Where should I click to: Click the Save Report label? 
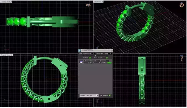pos(98,58)
